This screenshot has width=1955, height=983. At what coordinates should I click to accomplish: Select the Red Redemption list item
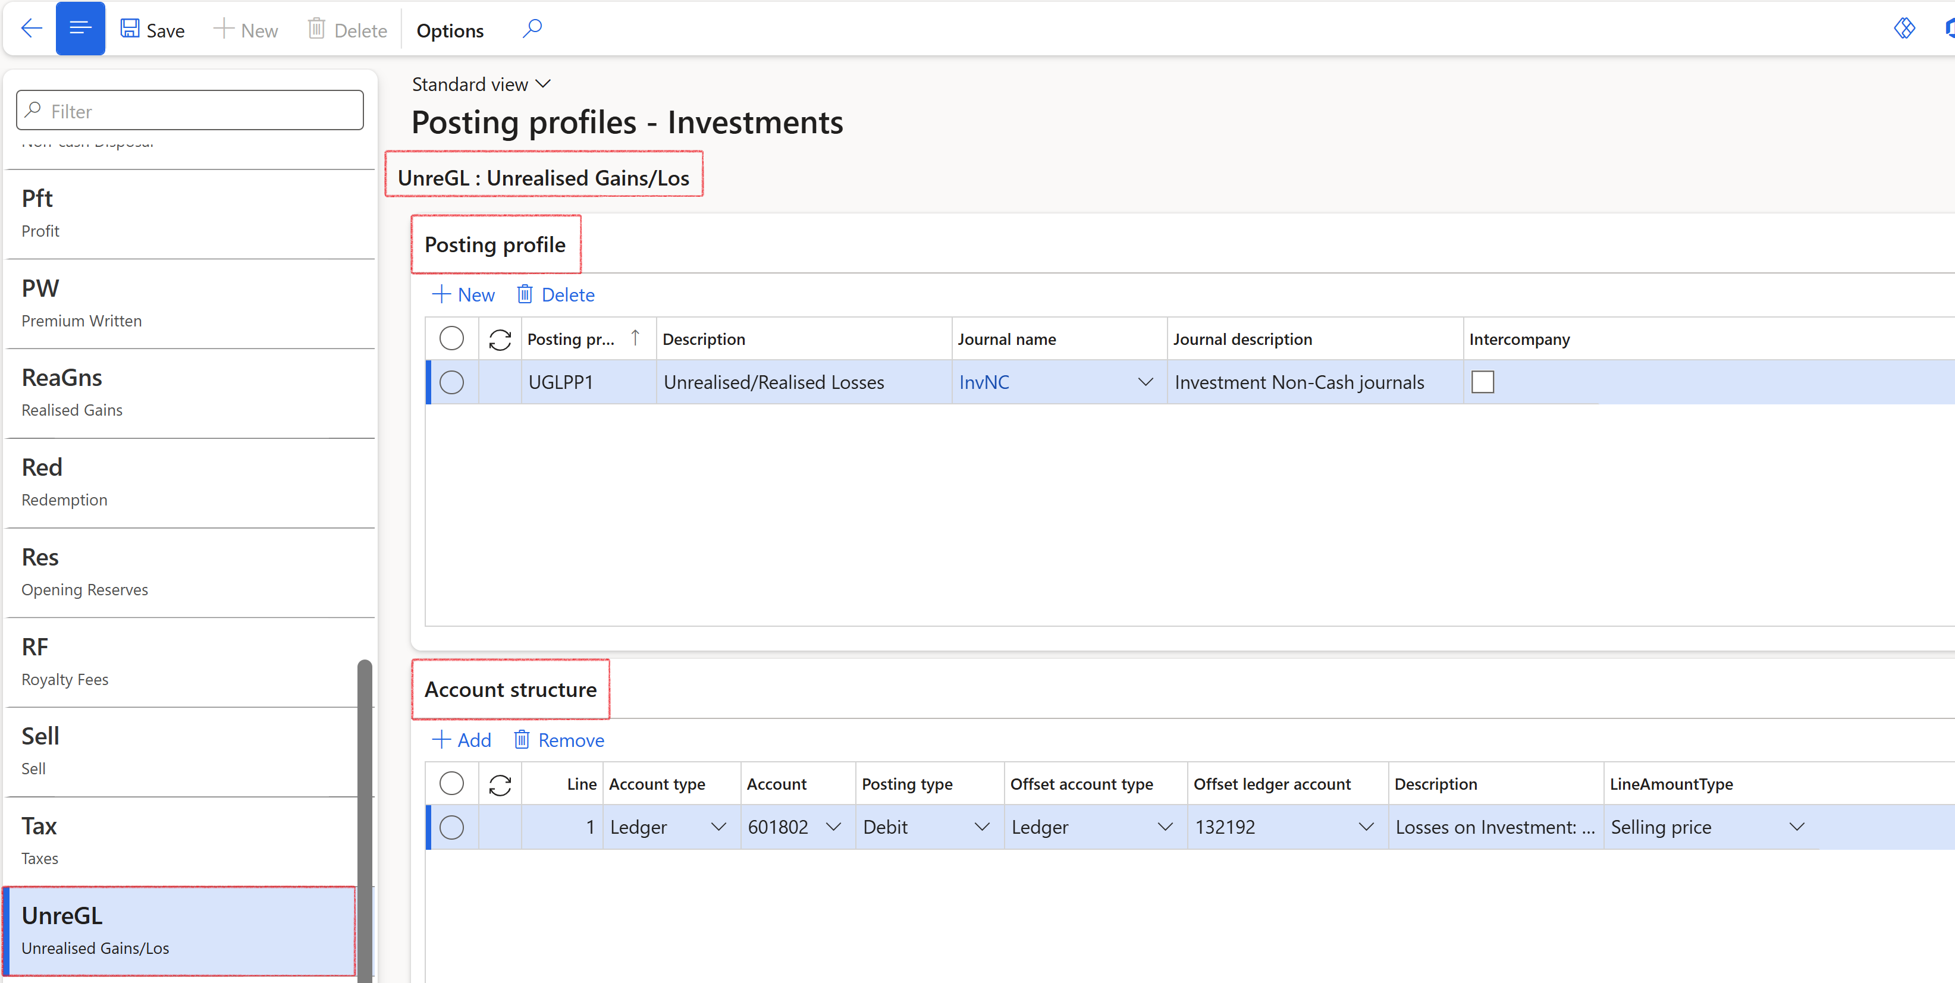pos(190,483)
